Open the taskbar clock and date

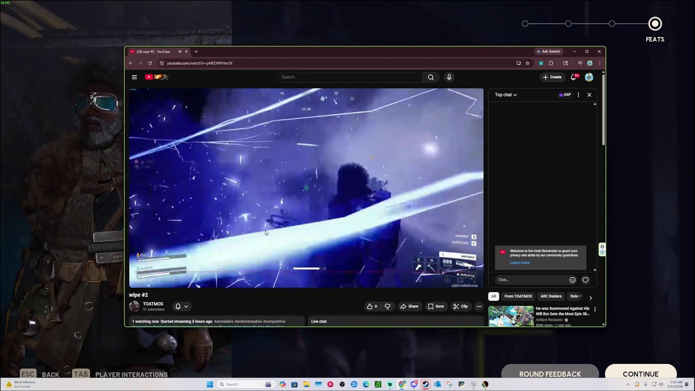click(674, 384)
